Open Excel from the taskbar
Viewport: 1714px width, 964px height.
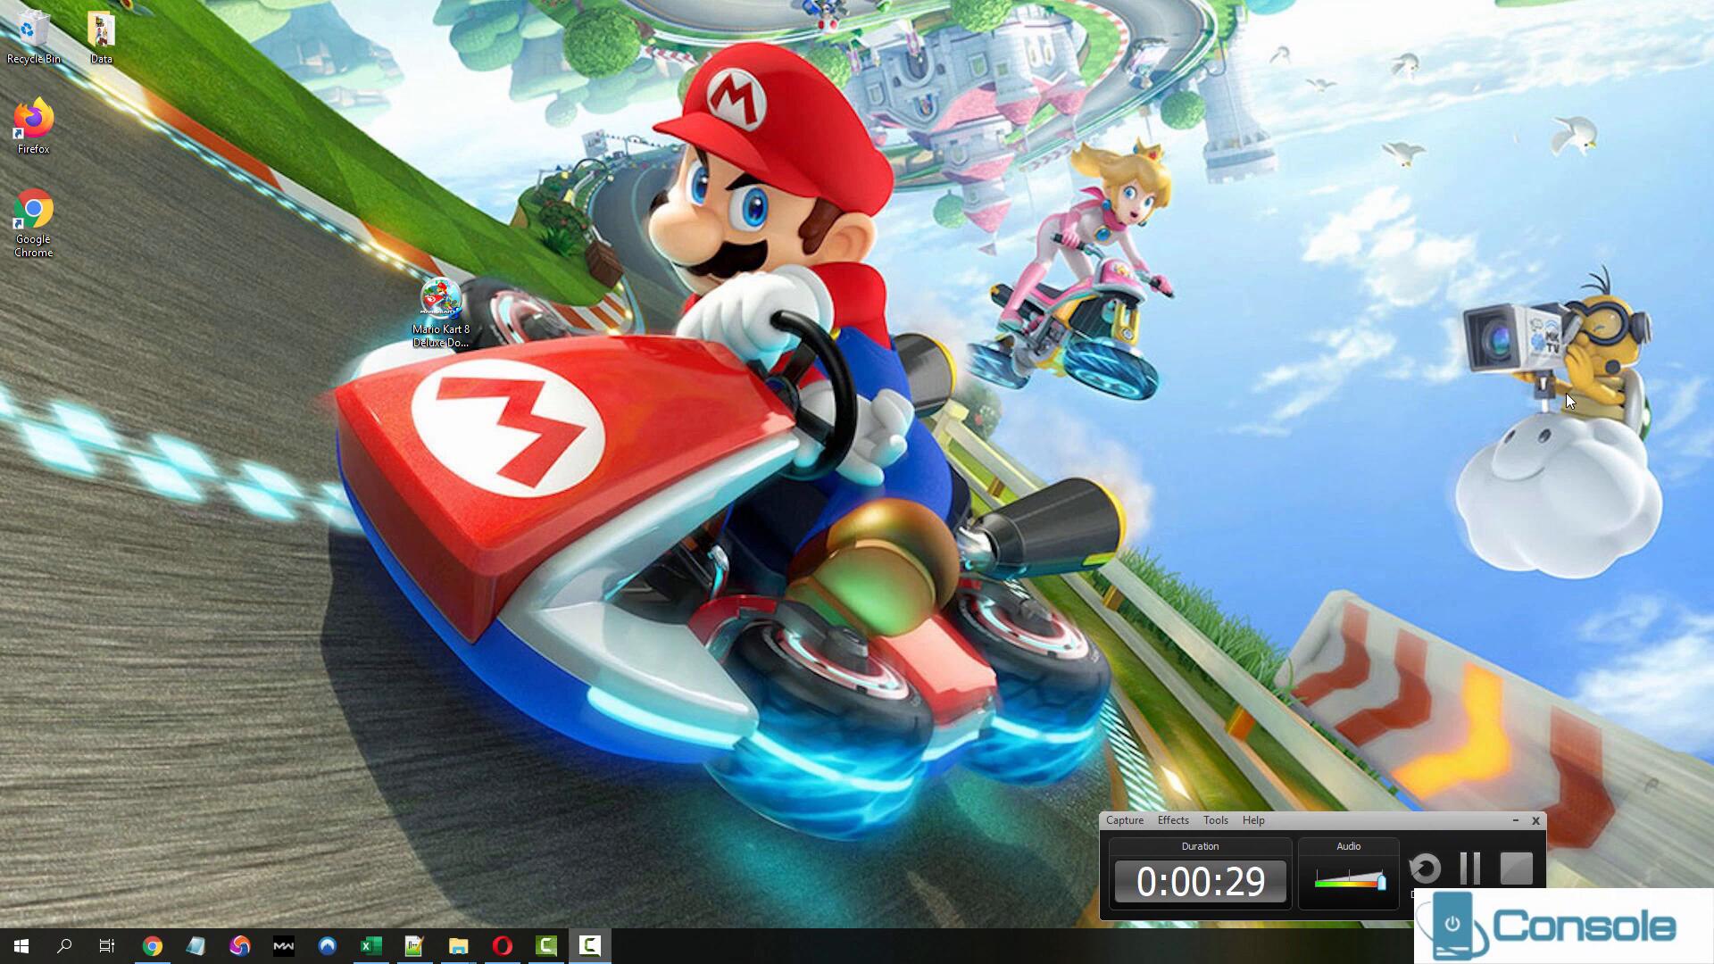pos(370,946)
